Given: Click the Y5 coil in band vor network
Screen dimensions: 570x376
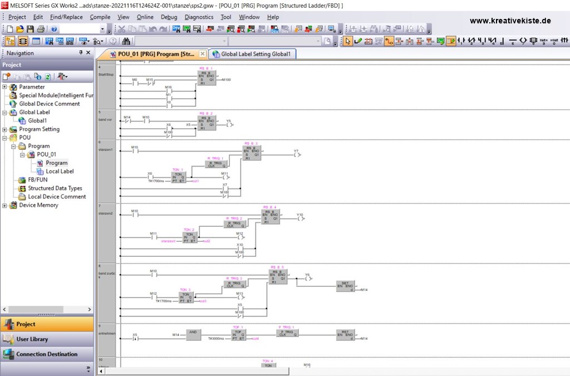Looking at the screenshot, I should click(x=229, y=124).
